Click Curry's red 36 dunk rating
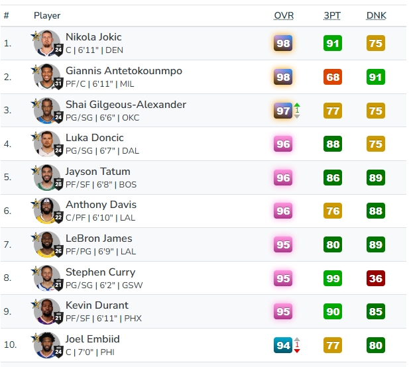 click(x=376, y=278)
